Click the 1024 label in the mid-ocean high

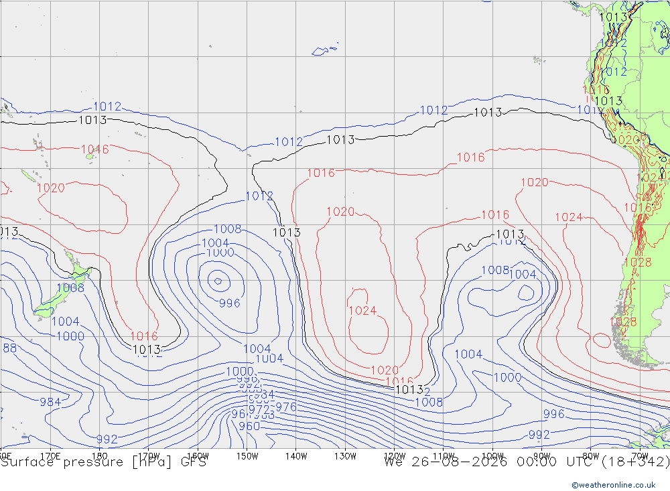tap(362, 311)
